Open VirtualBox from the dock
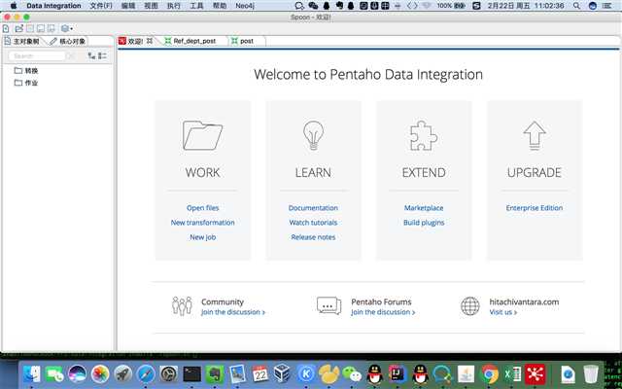Viewport: 622px width, 389px height. point(283,373)
